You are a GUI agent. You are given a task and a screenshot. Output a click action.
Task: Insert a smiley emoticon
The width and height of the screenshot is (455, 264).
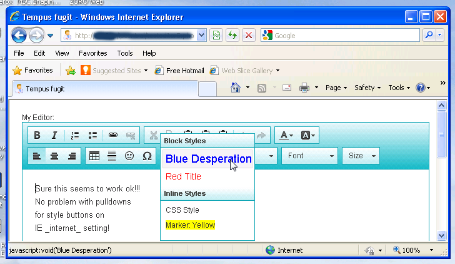click(x=129, y=156)
